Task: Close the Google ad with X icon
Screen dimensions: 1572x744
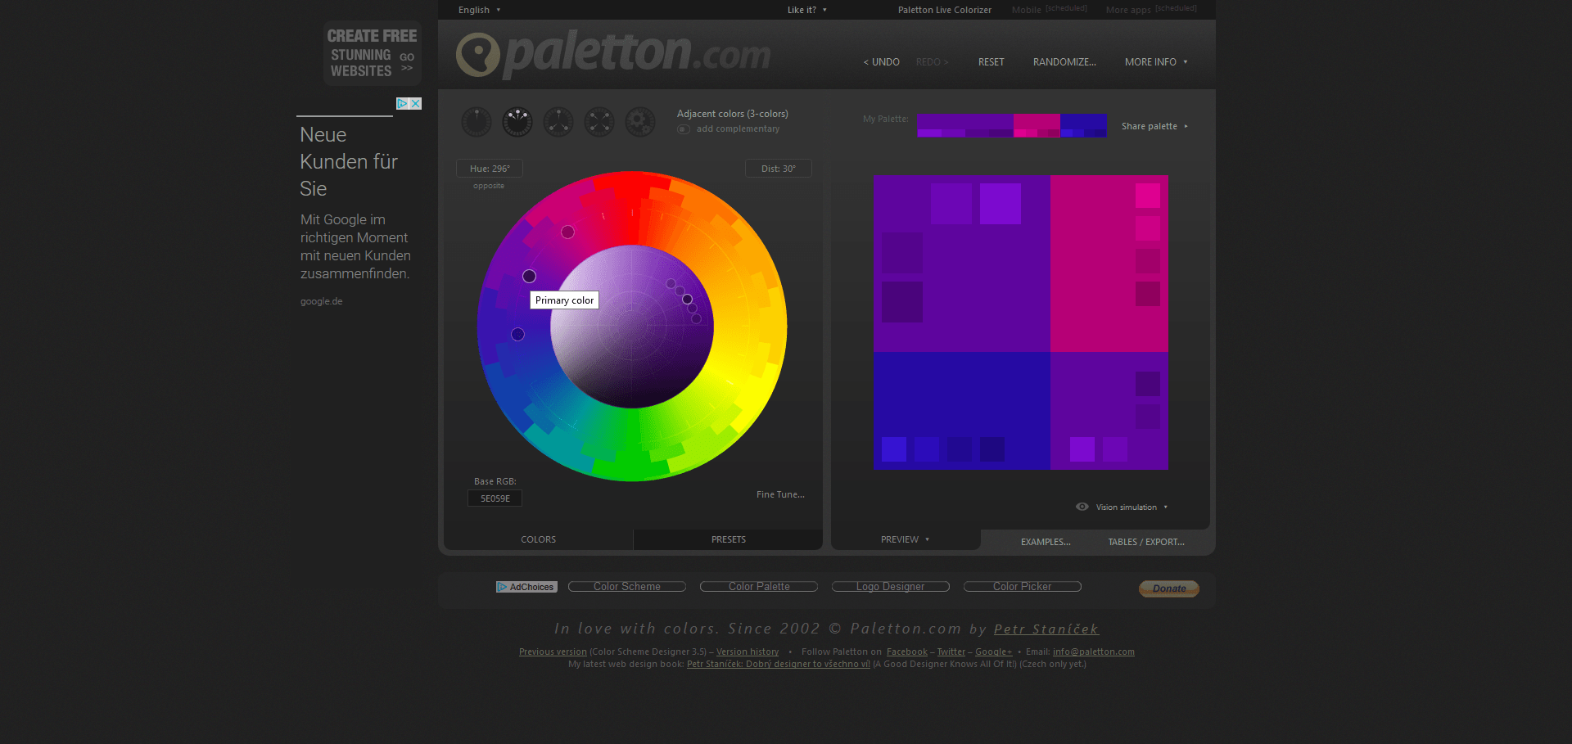Action: (416, 103)
